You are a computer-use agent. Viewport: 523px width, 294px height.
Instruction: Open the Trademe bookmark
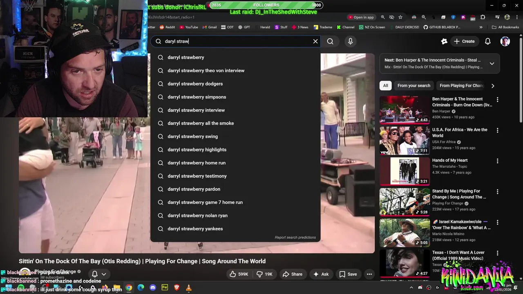tap(323, 27)
